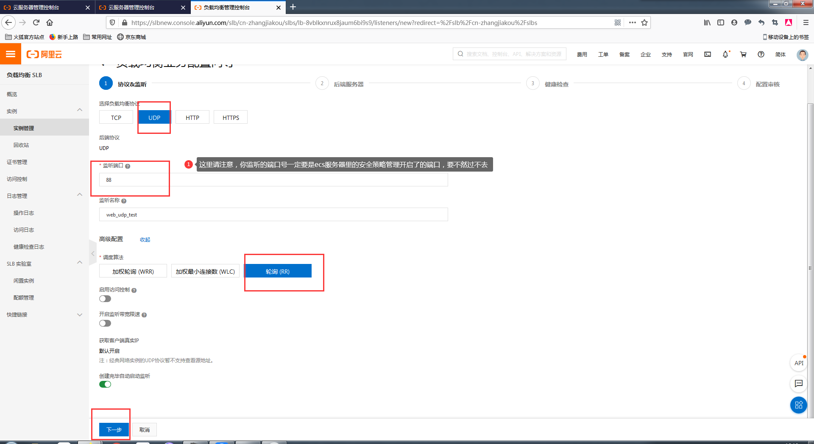Screen dimensions: 814x444
Task: Click the notification bell icon
Action: pyautogui.click(x=725, y=54)
